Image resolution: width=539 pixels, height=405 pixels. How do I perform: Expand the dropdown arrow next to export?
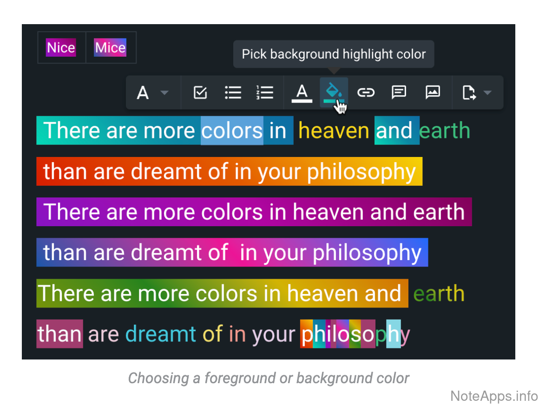click(x=487, y=93)
